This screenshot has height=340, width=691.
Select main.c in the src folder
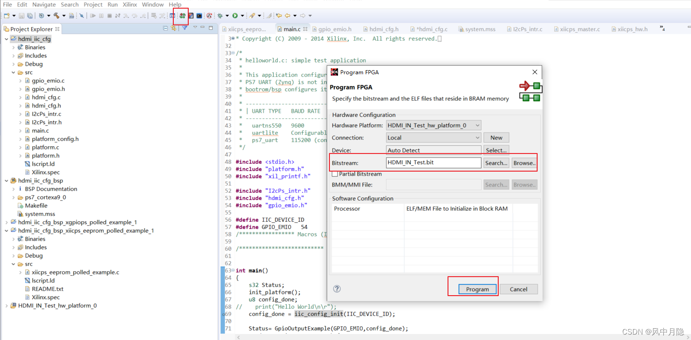point(40,130)
